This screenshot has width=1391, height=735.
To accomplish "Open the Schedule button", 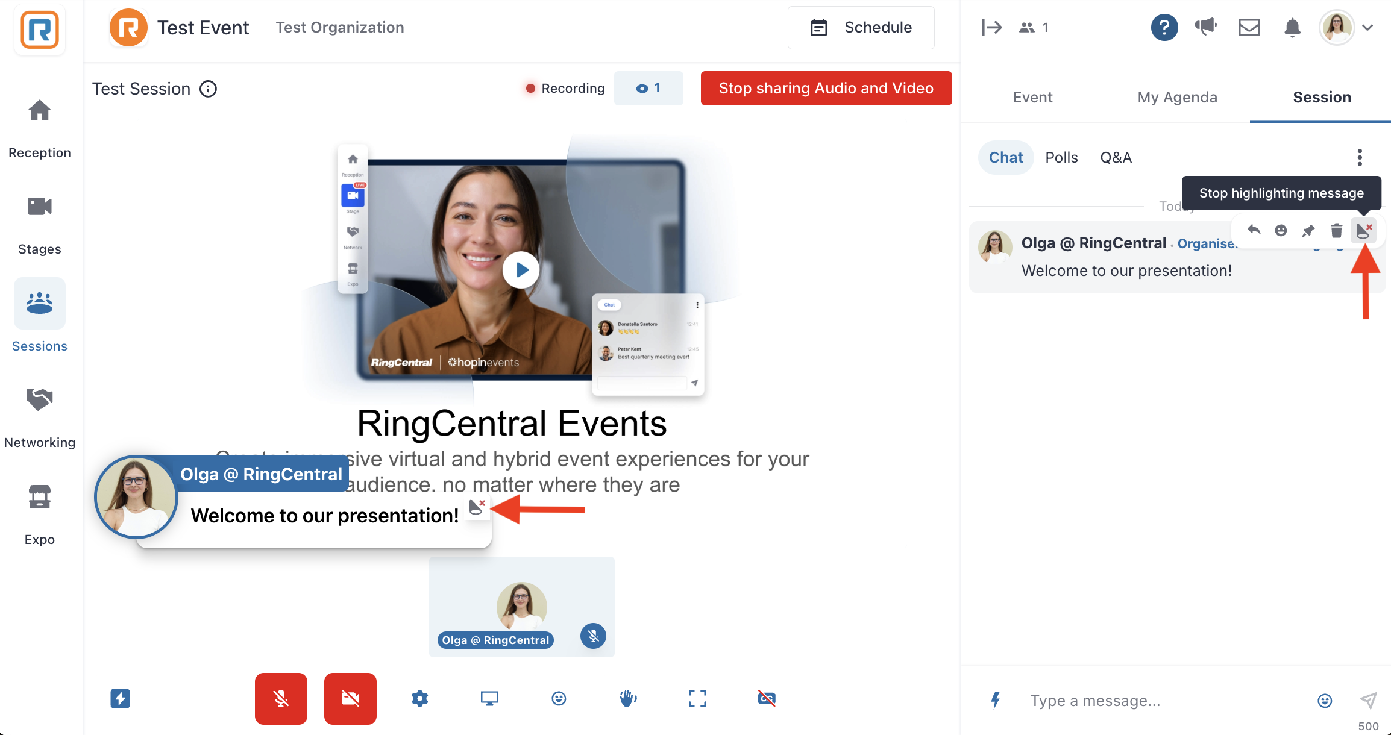I will (861, 28).
